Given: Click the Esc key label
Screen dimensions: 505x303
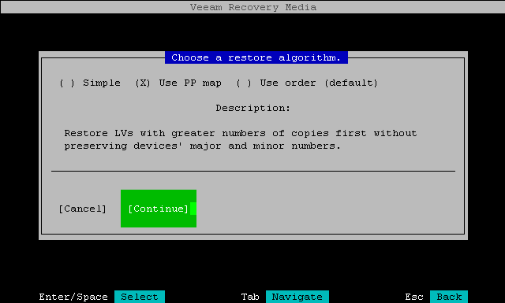Looking at the screenshot, I should tap(414, 297).
